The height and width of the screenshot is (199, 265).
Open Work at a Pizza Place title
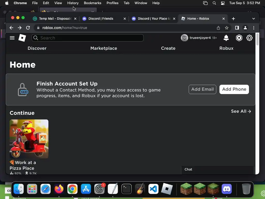pos(23,165)
